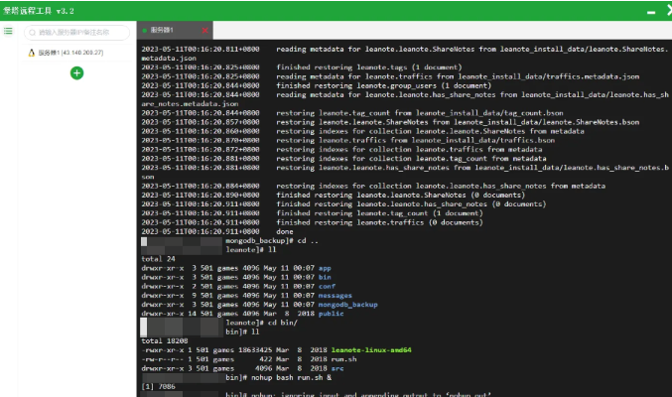The width and height of the screenshot is (672, 397).
Task: Minimize the remote tool window
Action: point(651,13)
